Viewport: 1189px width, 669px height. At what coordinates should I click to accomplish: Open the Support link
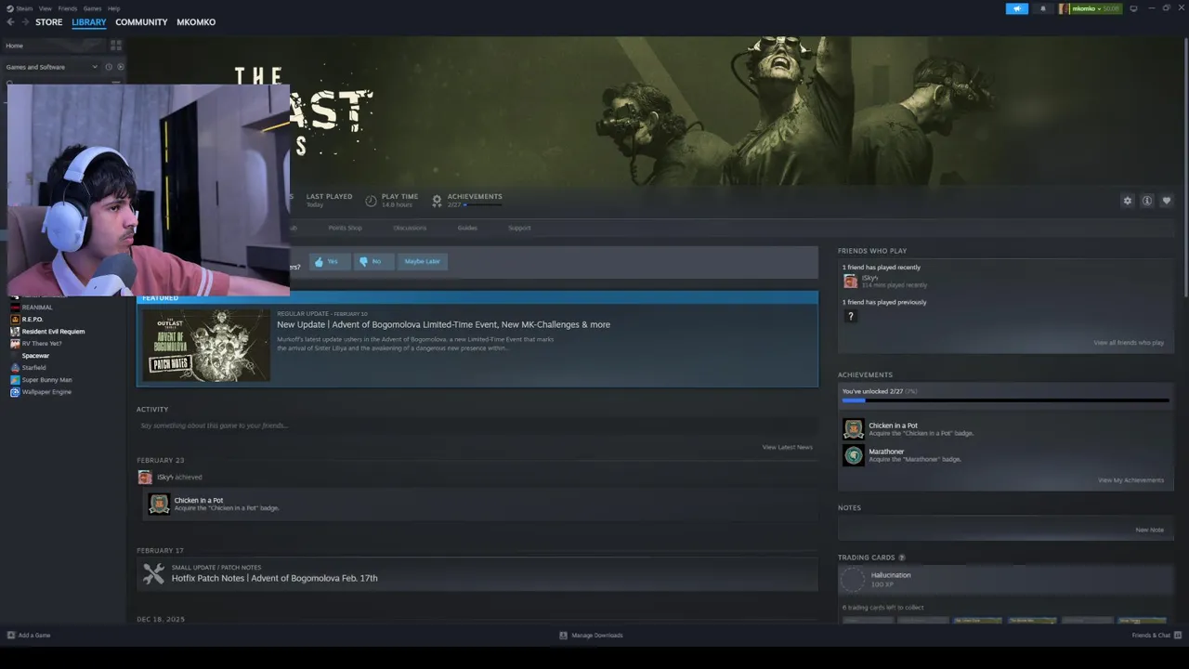(519, 228)
